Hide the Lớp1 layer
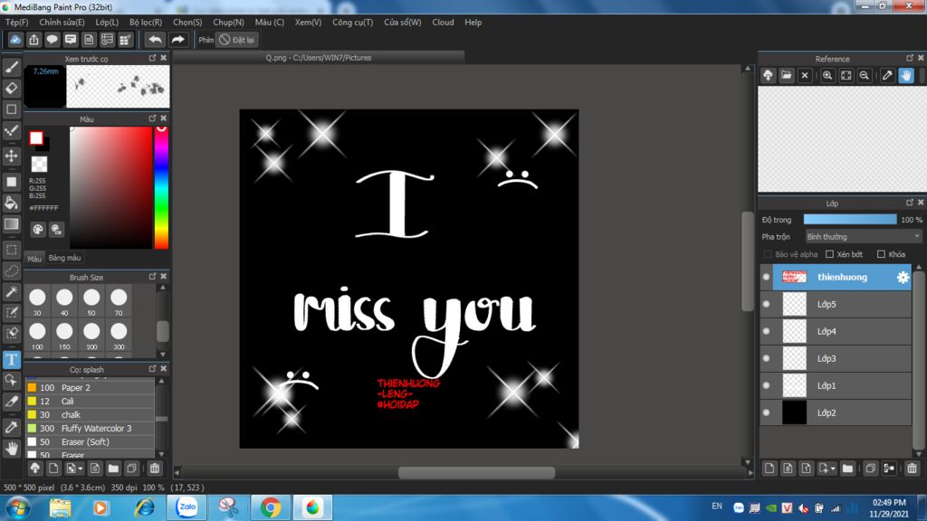Viewport: 927px width, 521px height. [766, 385]
